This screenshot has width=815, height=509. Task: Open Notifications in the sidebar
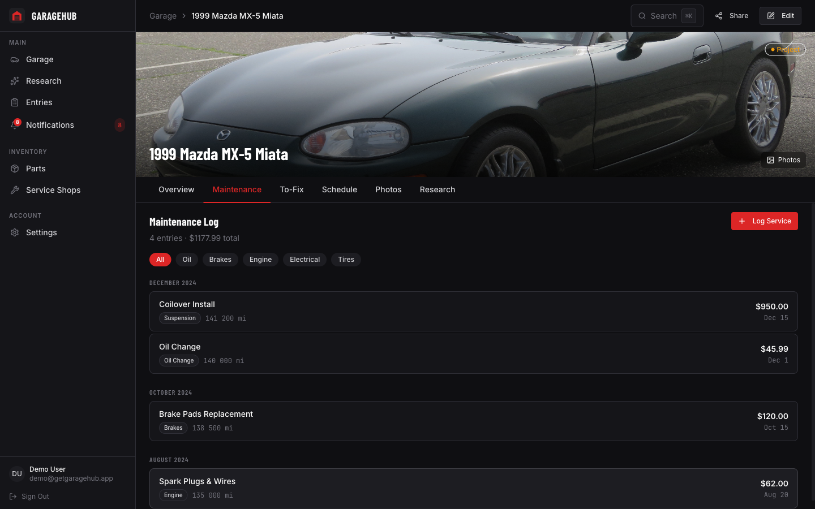click(x=67, y=125)
